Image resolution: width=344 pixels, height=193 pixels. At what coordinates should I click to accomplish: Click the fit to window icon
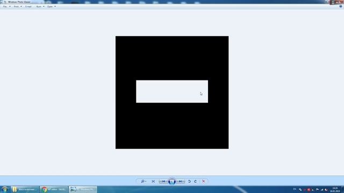153,181
